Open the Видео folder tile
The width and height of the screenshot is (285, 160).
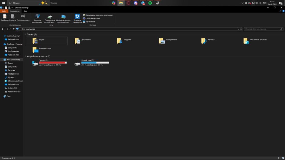tap(46, 41)
